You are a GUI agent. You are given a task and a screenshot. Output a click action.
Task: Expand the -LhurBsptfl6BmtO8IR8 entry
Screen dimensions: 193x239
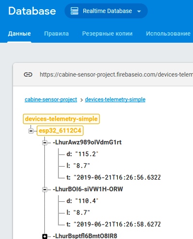pos(45,236)
